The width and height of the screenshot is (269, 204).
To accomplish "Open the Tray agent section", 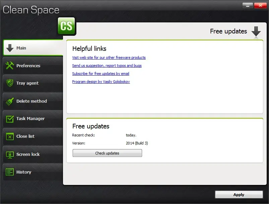I will [33, 83].
